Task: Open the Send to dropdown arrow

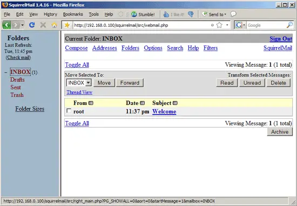Action: (x=225, y=15)
